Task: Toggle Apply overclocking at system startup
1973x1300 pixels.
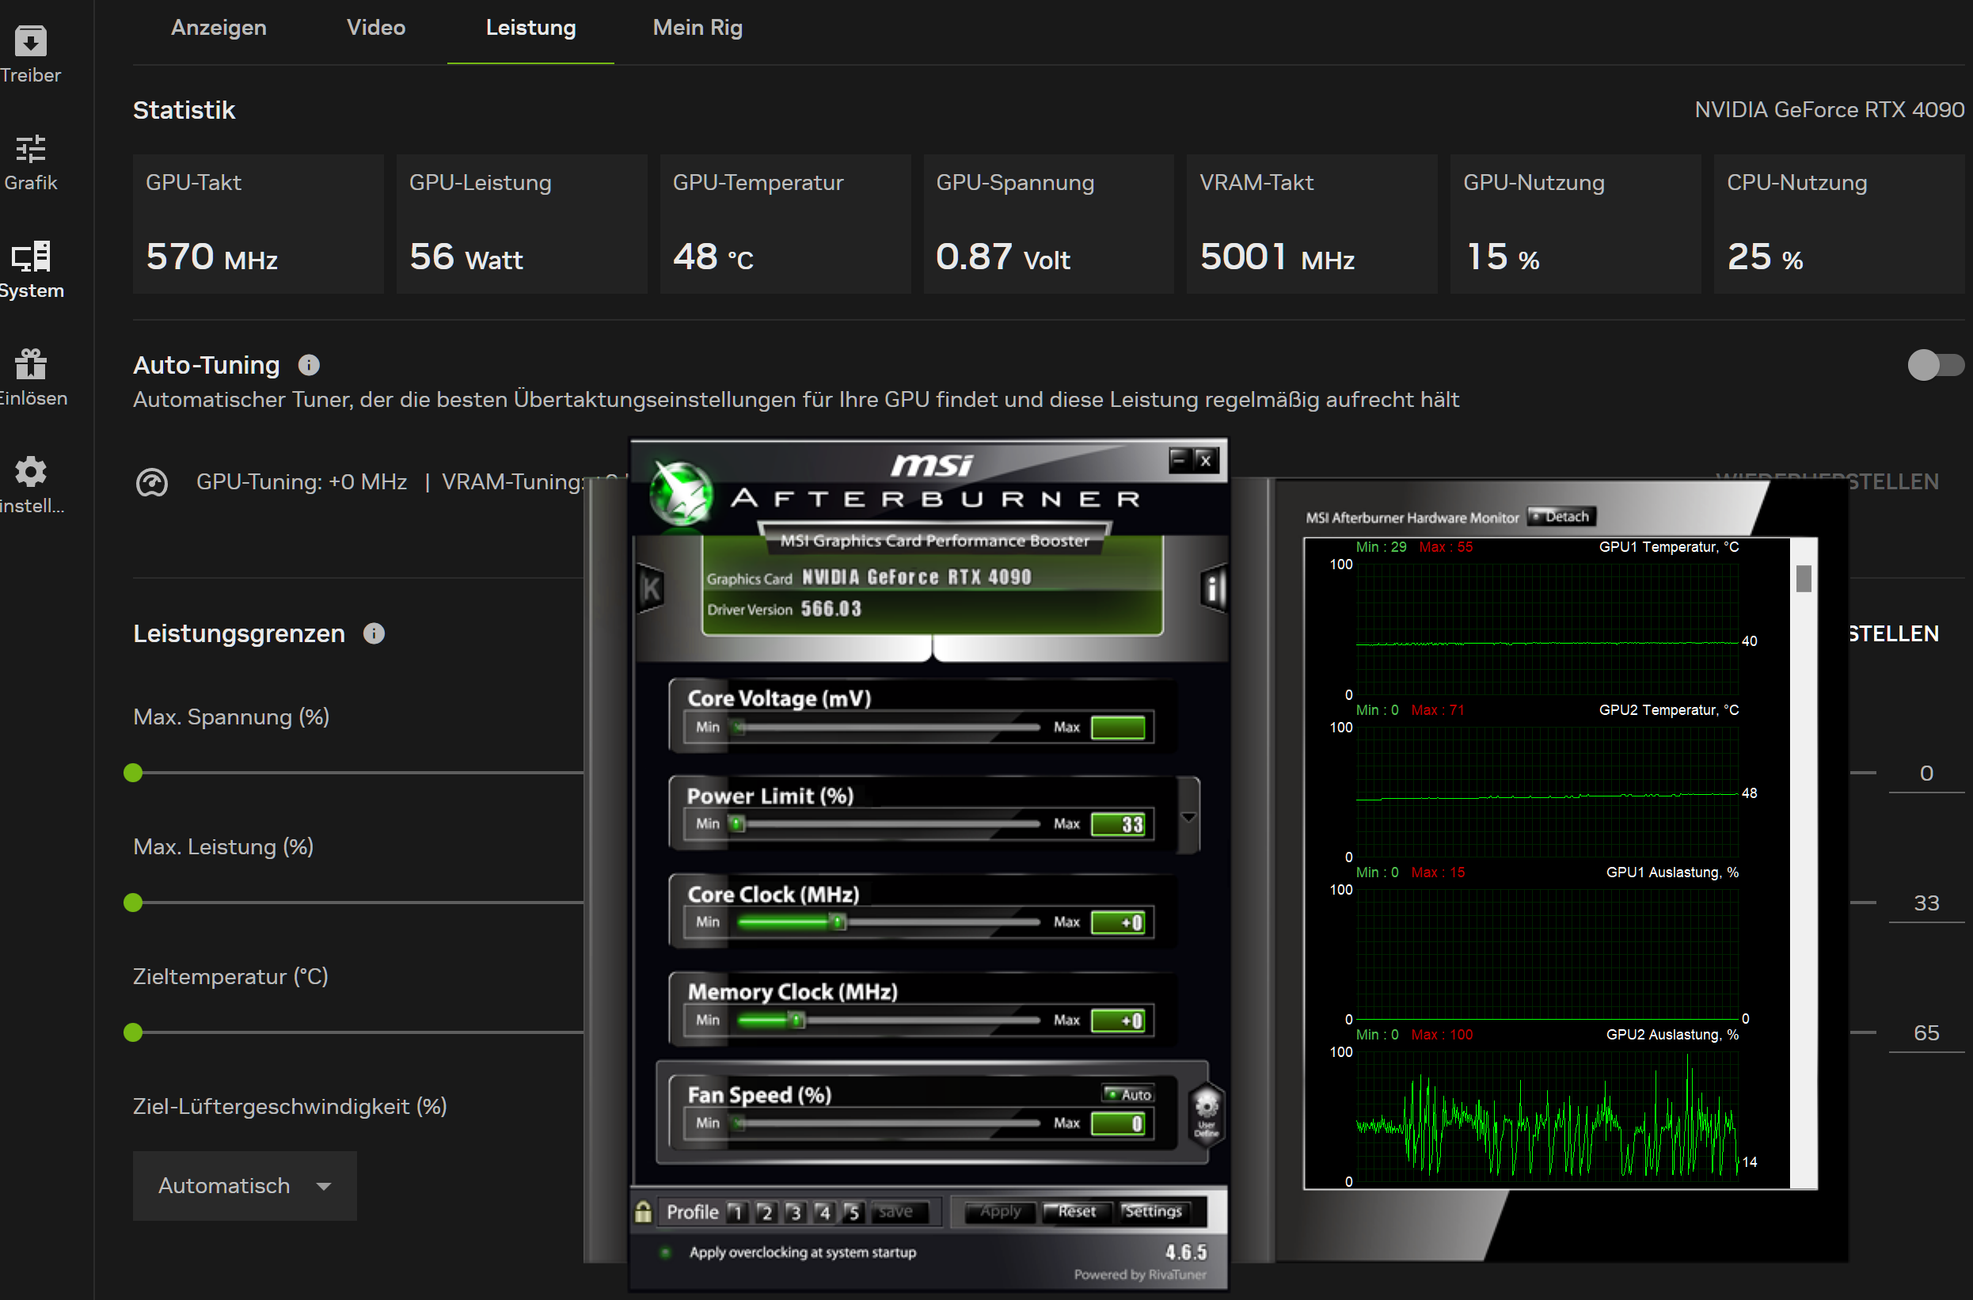Action: point(666,1252)
